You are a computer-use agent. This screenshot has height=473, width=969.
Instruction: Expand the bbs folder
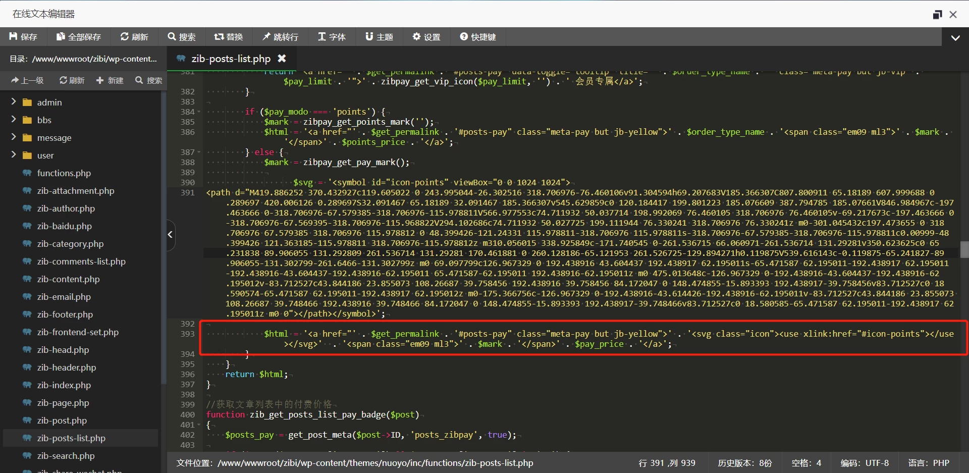(x=14, y=120)
